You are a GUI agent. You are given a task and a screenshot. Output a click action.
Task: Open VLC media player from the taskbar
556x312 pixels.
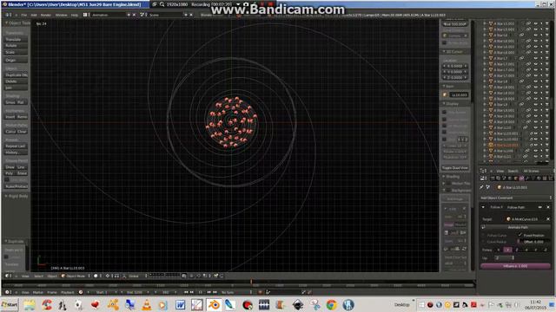point(147,304)
